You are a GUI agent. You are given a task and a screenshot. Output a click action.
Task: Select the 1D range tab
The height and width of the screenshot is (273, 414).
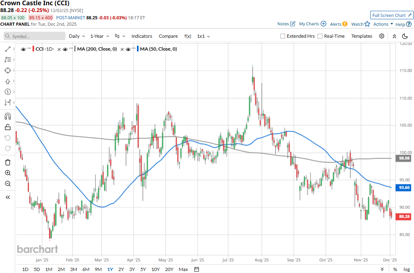pyautogui.click(x=25, y=269)
